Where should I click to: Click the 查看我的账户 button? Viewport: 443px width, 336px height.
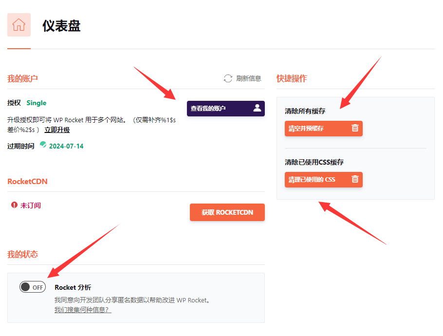coord(225,108)
